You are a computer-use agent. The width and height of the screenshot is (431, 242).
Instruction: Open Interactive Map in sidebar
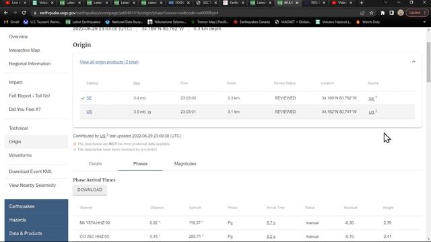click(x=24, y=50)
